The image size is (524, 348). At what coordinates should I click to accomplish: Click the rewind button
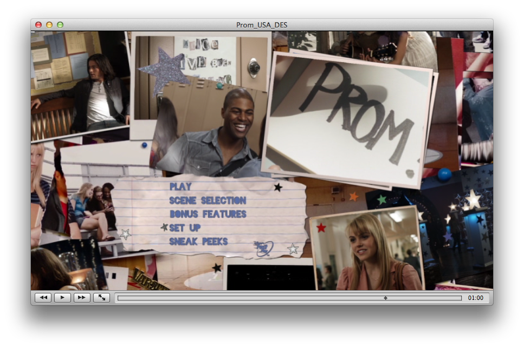(x=43, y=298)
